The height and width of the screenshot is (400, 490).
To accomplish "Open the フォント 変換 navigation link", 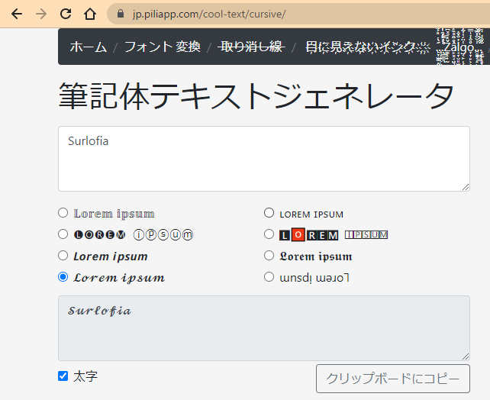I will (x=162, y=47).
